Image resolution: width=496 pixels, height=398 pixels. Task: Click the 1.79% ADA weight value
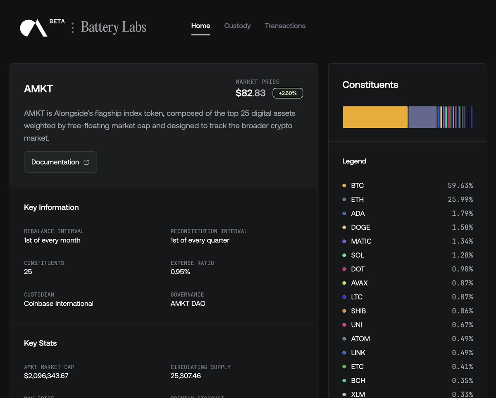(x=462, y=214)
